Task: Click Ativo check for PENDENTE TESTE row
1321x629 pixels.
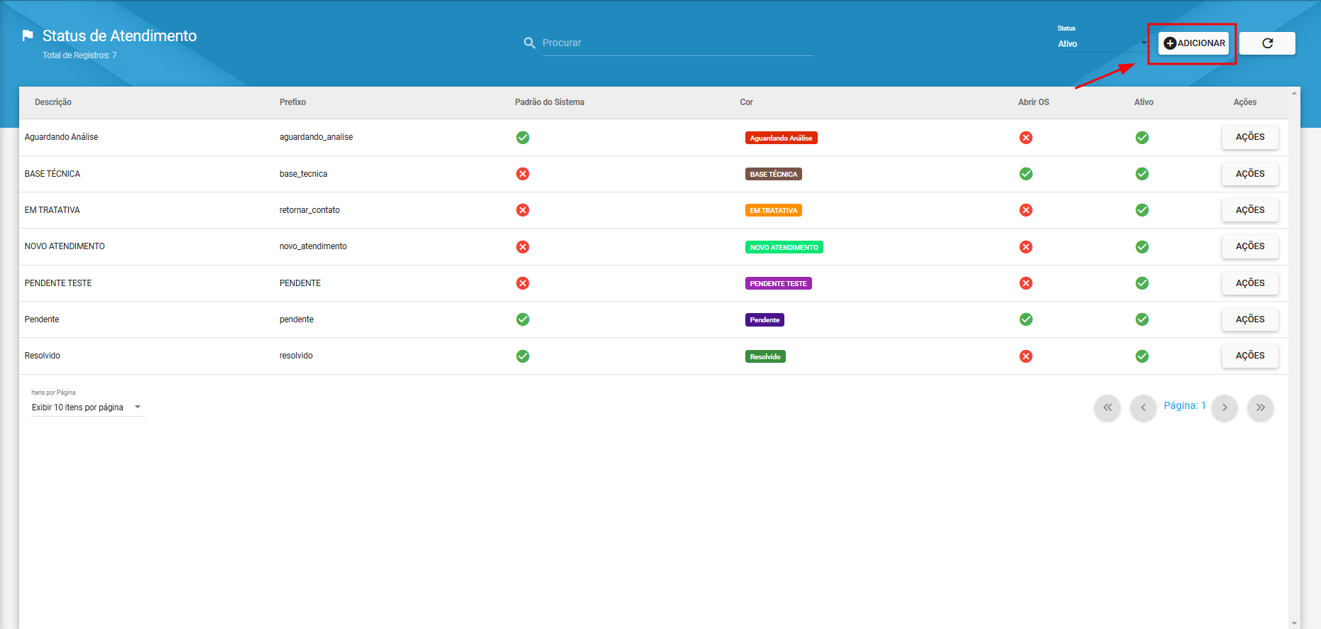Action: click(1141, 283)
